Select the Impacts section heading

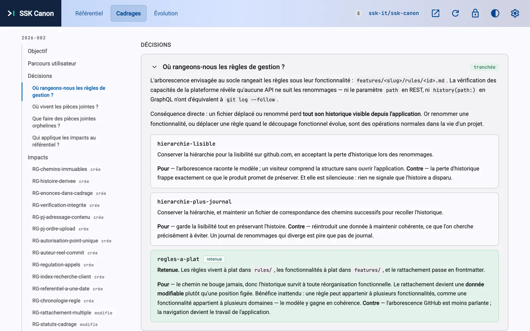click(38, 158)
